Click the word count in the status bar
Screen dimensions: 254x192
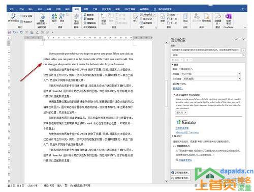click(x=32, y=186)
